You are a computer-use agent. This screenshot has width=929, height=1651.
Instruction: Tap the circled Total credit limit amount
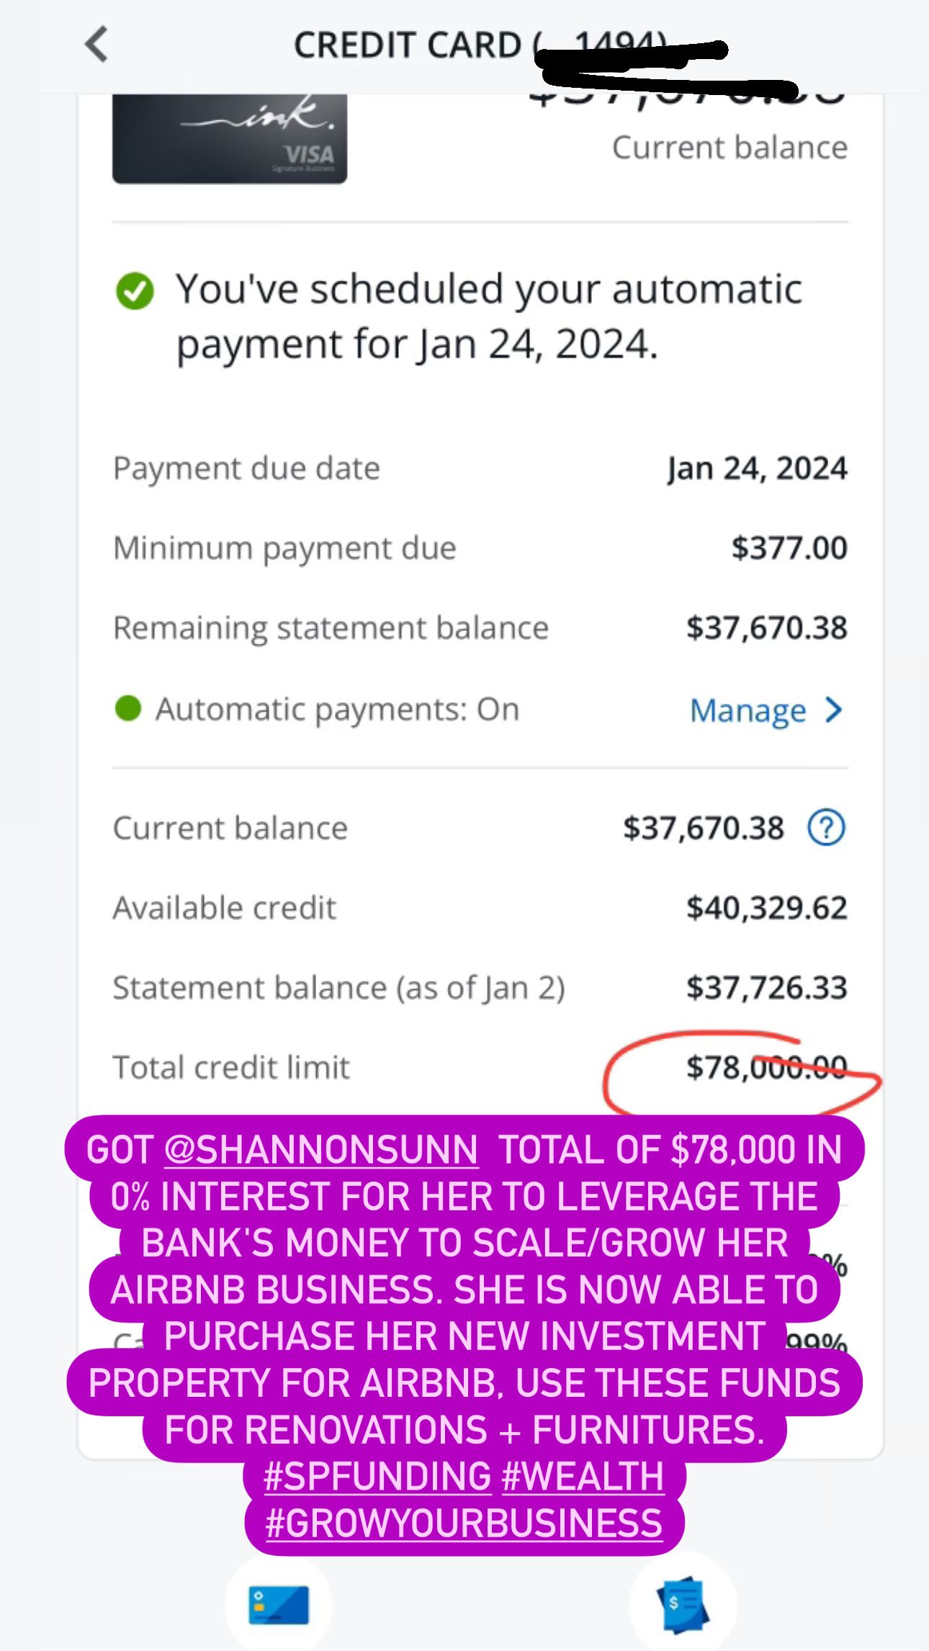pos(766,1067)
